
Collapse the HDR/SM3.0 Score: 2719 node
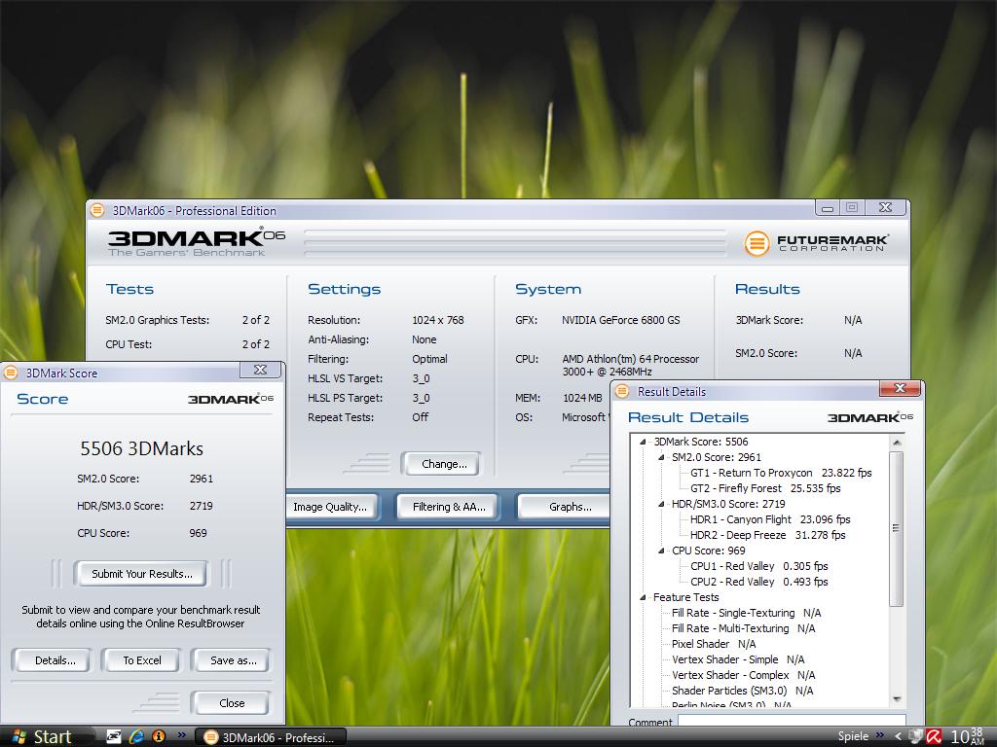[x=661, y=505]
